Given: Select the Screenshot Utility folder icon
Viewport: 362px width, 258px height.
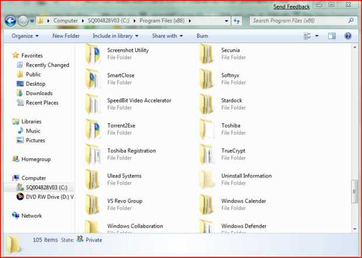Looking at the screenshot, I should click(93, 54).
